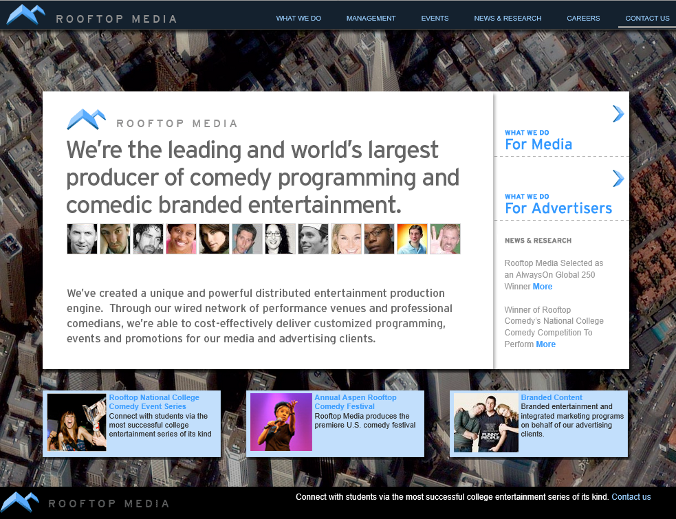Click the 'For Advertisers' link
Viewport: 676px width, 519px height.
(558, 208)
